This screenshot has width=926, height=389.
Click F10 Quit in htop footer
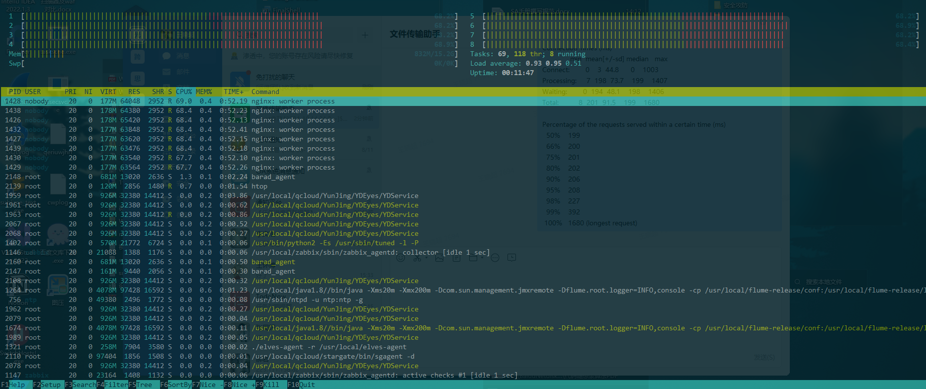point(301,385)
